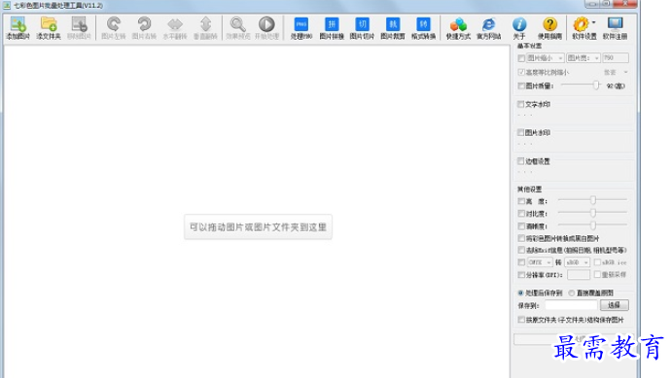672x378 pixels.
Task: Click the Select (选择) folder button
Action: click(x=615, y=305)
